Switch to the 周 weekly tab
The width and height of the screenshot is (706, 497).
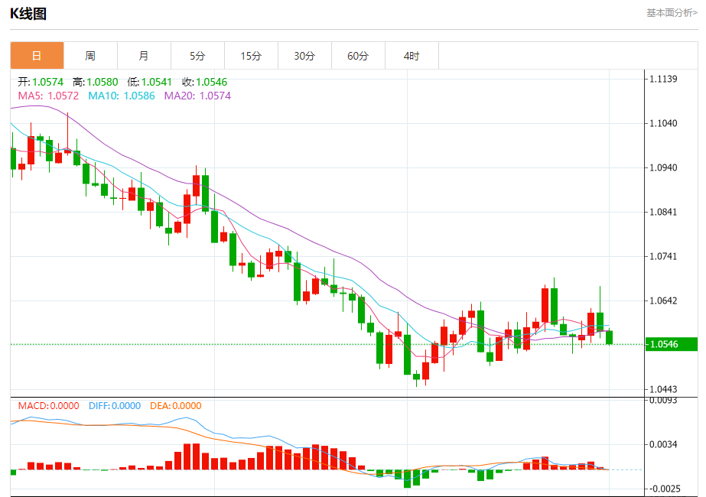90,56
